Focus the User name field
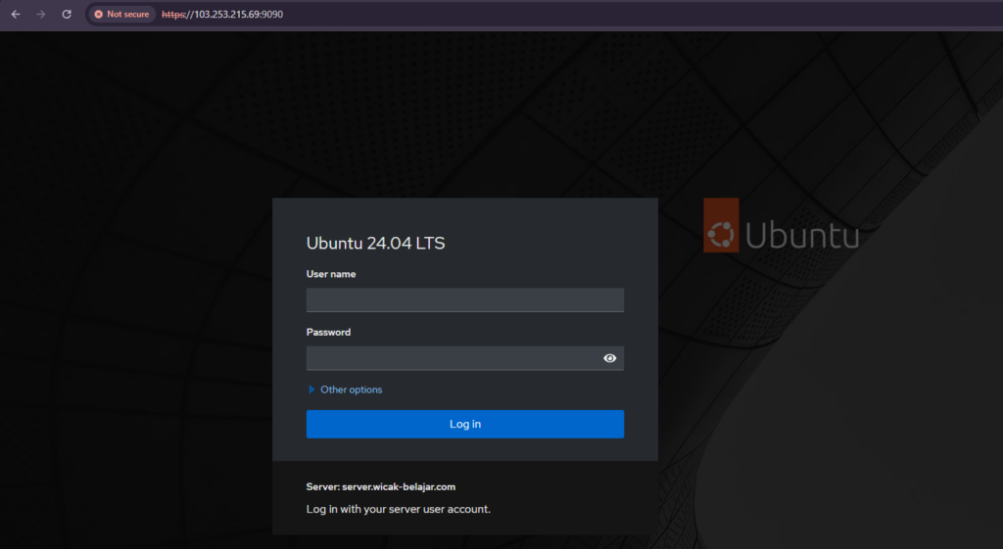This screenshot has height=549, width=1003. pyautogui.click(x=465, y=299)
